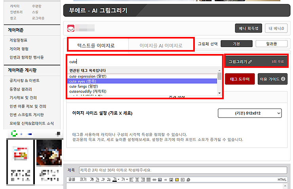The width and height of the screenshot is (293, 189).
Task: Click the info icon on 이용 가이드
Action: [x=283, y=79]
